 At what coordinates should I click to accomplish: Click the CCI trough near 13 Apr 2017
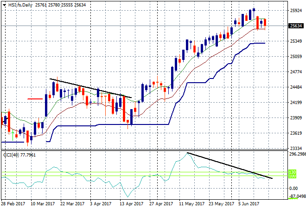pyautogui.click(x=128, y=196)
